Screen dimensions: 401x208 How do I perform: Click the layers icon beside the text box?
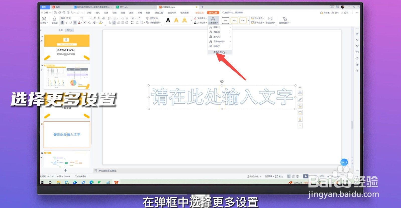click(x=300, y=93)
